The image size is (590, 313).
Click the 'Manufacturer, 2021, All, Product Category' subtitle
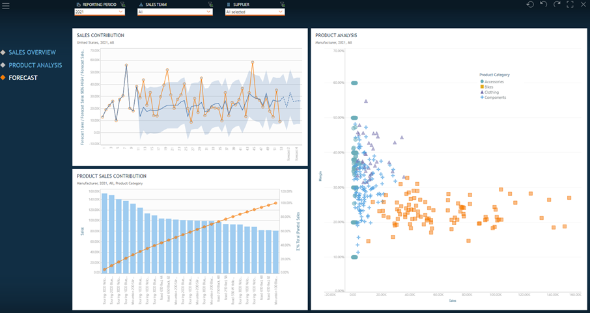109,184
